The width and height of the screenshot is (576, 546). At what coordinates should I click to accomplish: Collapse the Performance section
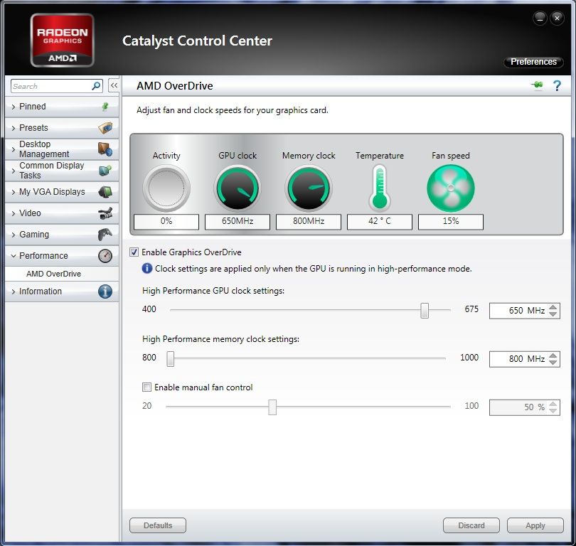point(58,256)
